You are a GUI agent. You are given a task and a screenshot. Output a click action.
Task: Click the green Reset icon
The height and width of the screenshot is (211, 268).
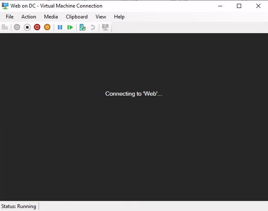point(70,27)
